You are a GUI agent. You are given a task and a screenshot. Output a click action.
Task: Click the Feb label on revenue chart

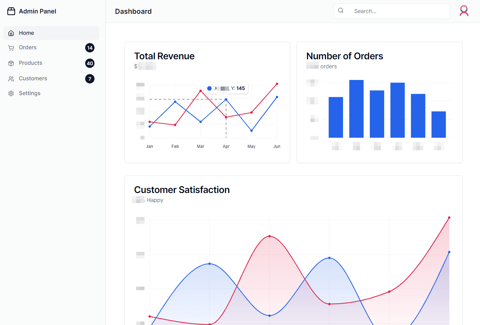point(175,146)
